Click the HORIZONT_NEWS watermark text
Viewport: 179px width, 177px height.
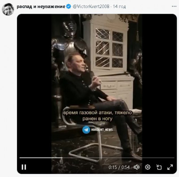tap(102, 130)
